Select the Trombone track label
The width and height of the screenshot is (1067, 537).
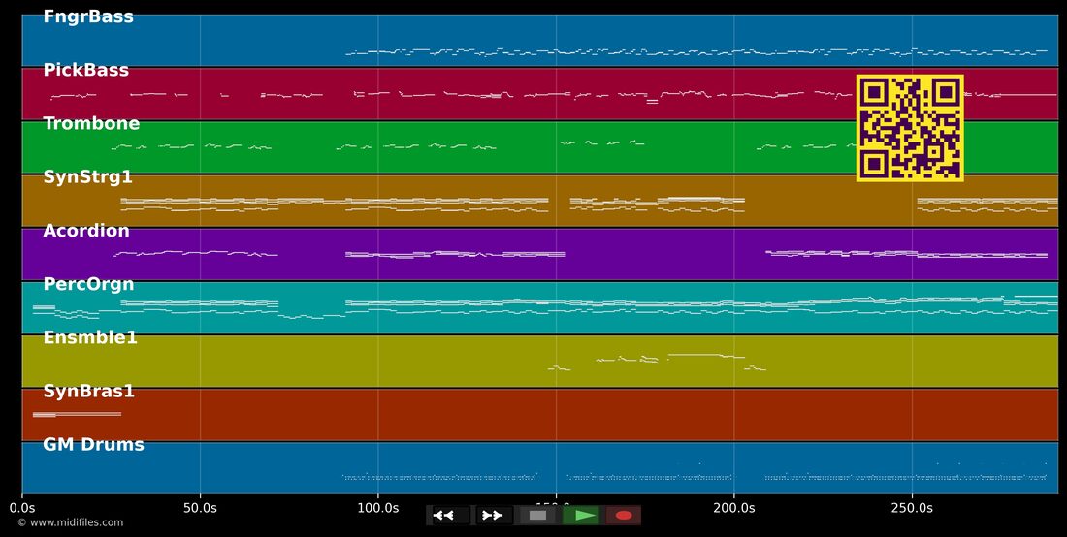(91, 124)
